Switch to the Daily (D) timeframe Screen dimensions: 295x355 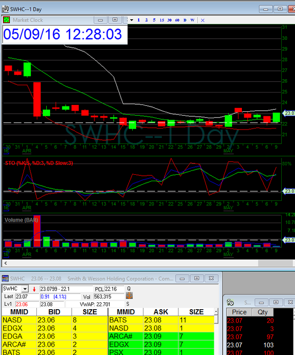point(185,20)
